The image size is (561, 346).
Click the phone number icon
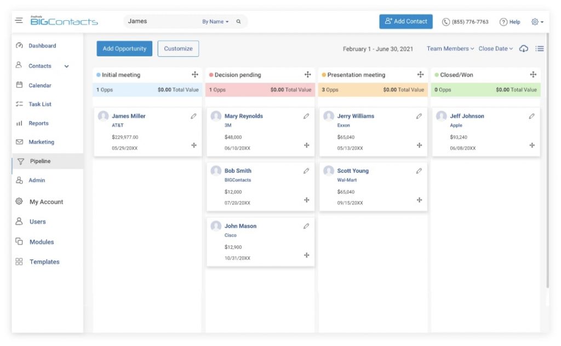click(x=446, y=22)
